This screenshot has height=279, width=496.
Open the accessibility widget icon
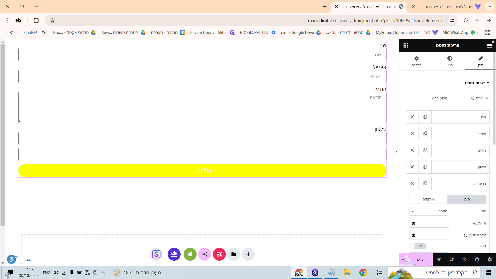click(12, 259)
